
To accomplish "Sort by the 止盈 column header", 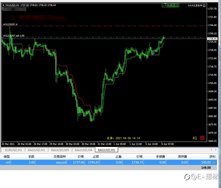I will pos(118,156).
